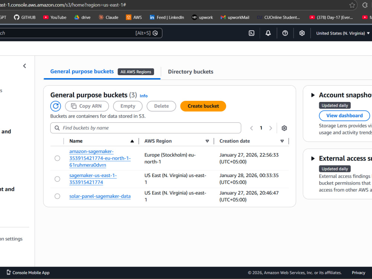
Task: Refresh the buckets list
Action: point(55,106)
